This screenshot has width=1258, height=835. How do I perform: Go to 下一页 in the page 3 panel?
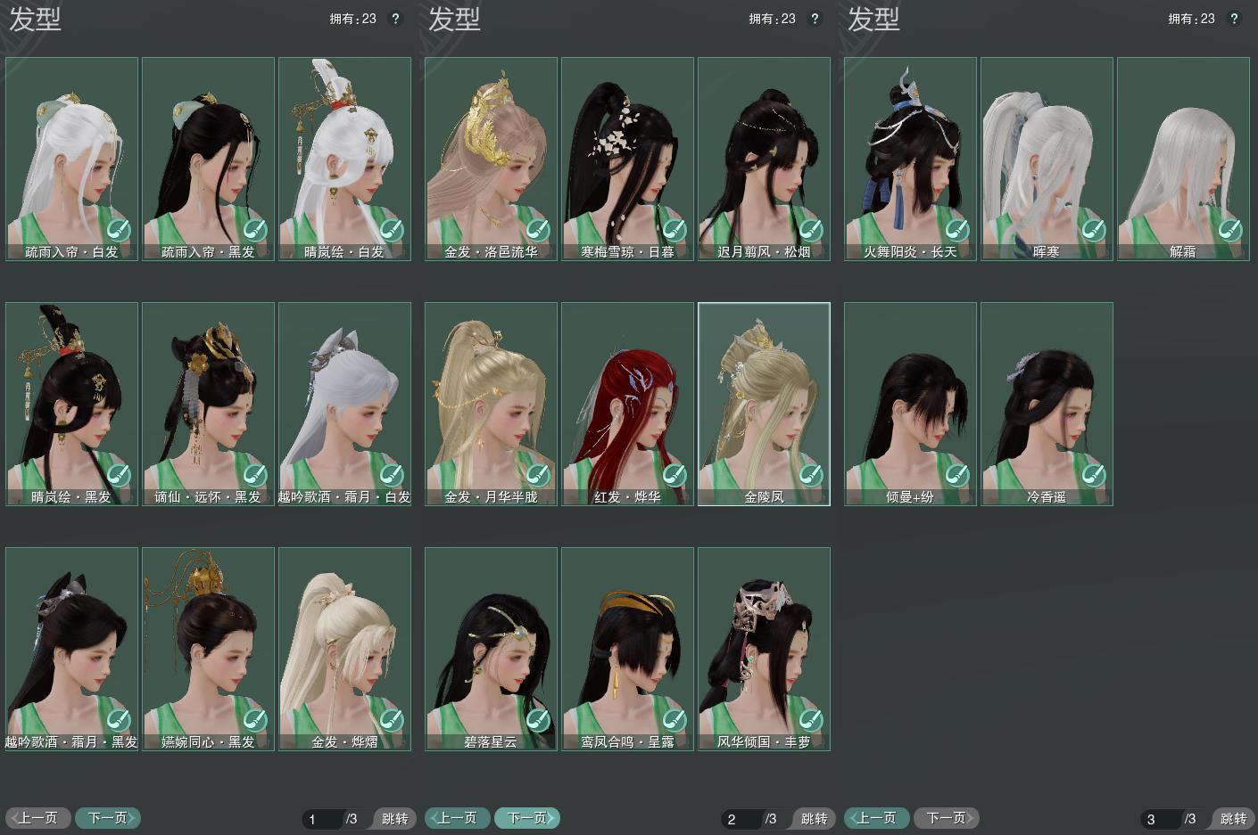947,817
